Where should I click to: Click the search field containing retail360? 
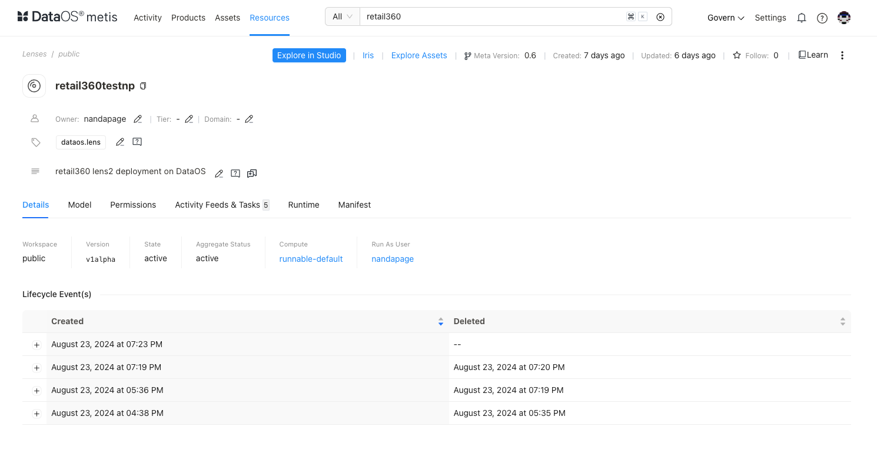(x=492, y=16)
